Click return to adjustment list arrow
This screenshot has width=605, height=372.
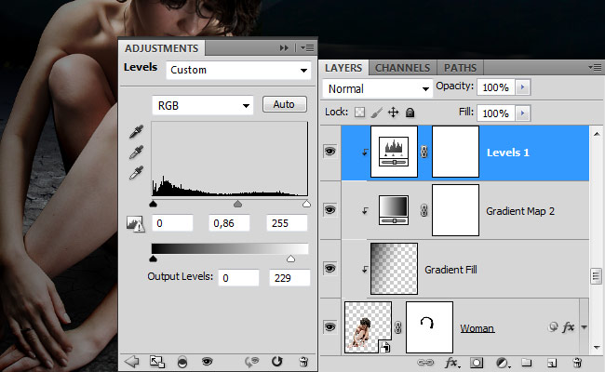point(132,361)
